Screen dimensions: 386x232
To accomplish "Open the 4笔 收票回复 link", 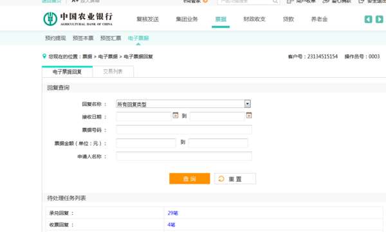I will pos(171,225).
